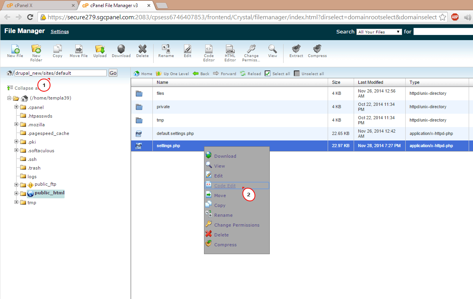
Task: Click the New Folder toolbar icon
Action: click(x=36, y=49)
